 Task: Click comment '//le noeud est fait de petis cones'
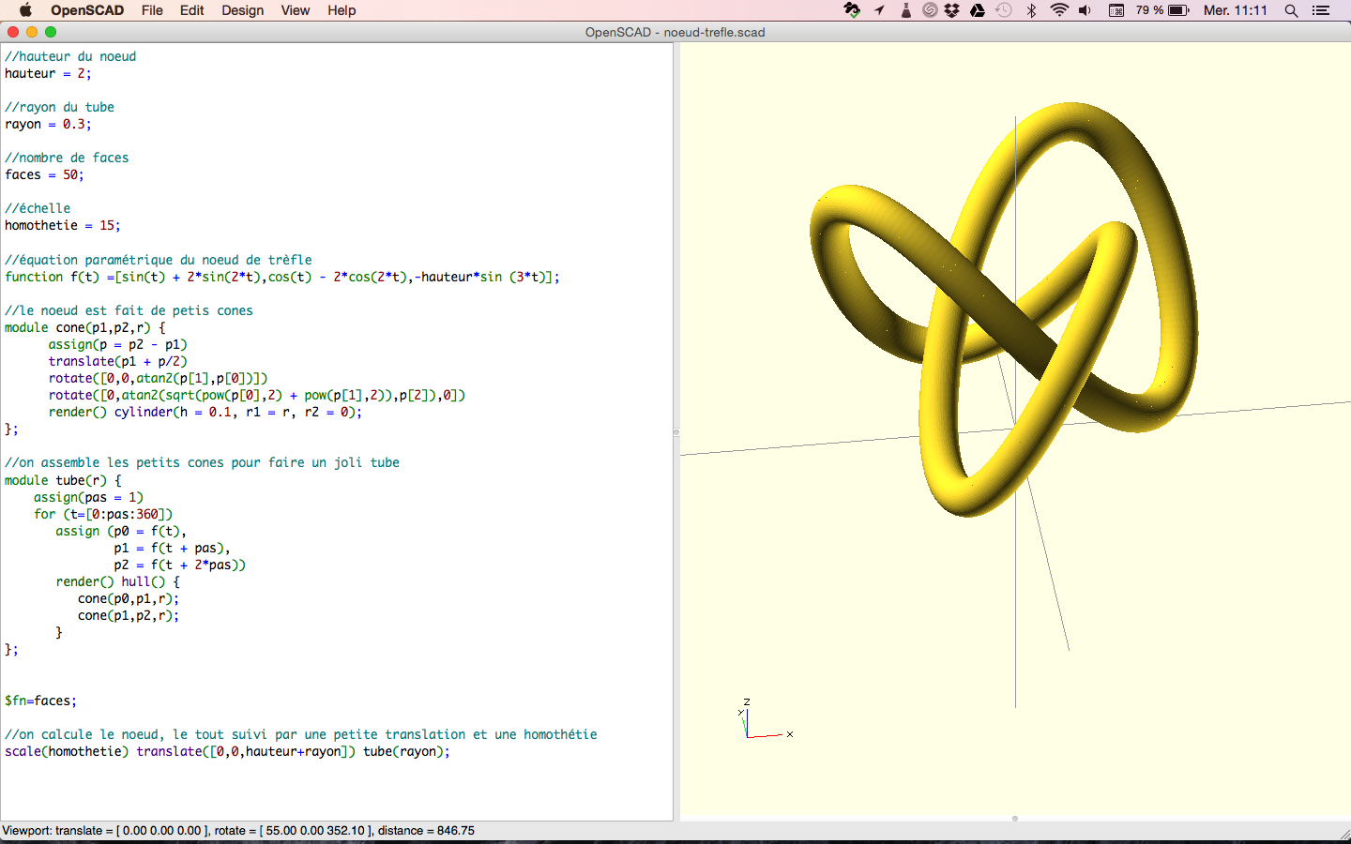click(129, 310)
